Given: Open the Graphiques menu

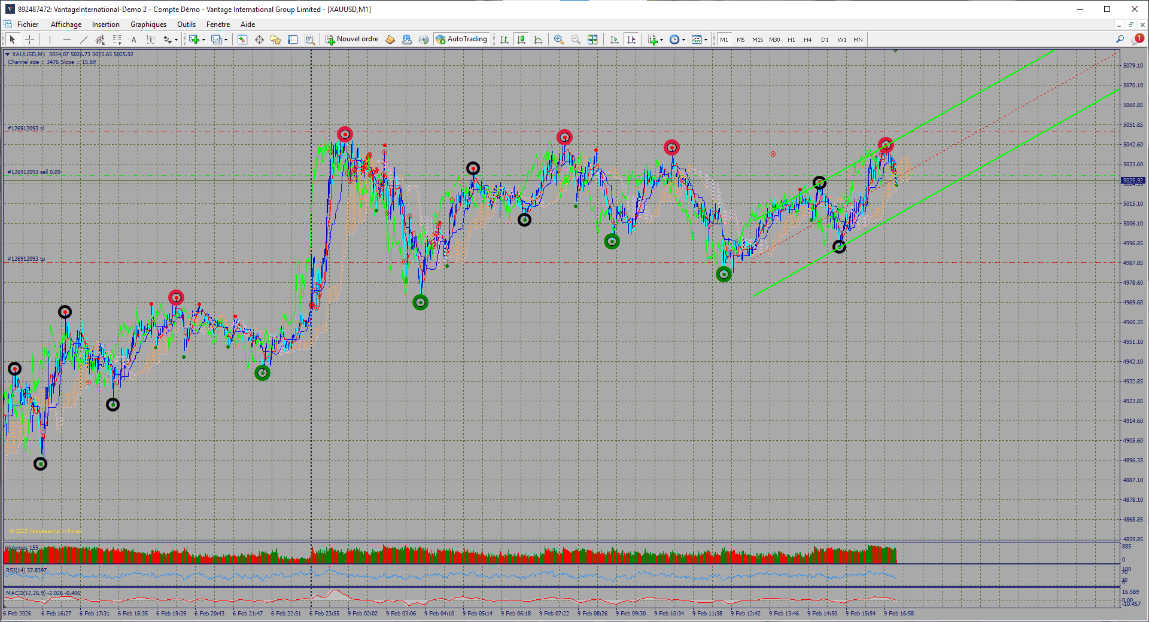Looking at the screenshot, I should click(x=148, y=25).
